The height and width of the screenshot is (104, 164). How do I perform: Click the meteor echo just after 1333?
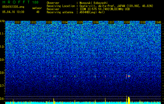pos(54,76)
